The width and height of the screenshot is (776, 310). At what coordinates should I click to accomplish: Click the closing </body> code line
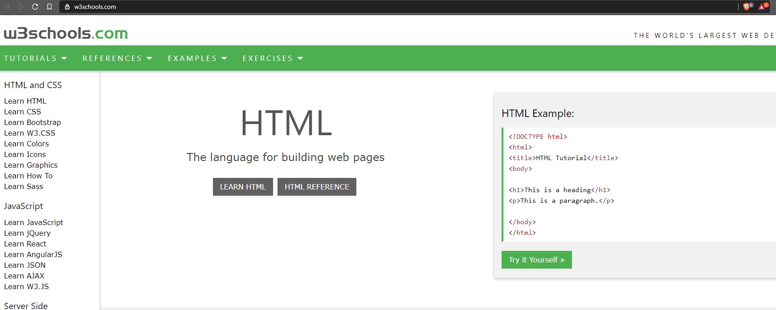(x=523, y=222)
